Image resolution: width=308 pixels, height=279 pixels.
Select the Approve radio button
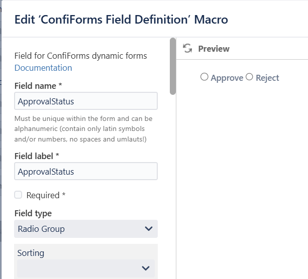[204, 77]
